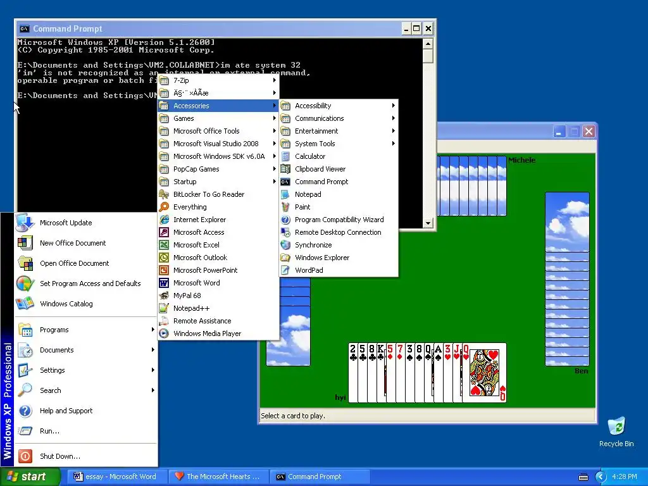This screenshot has width=648, height=486.
Task: Click the Everything search icon
Action: coord(164,207)
